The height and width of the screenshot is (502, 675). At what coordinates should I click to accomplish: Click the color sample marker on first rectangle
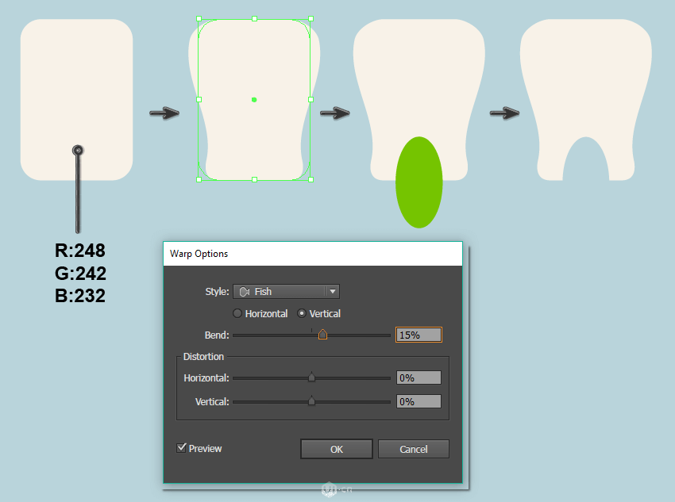[x=78, y=150]
